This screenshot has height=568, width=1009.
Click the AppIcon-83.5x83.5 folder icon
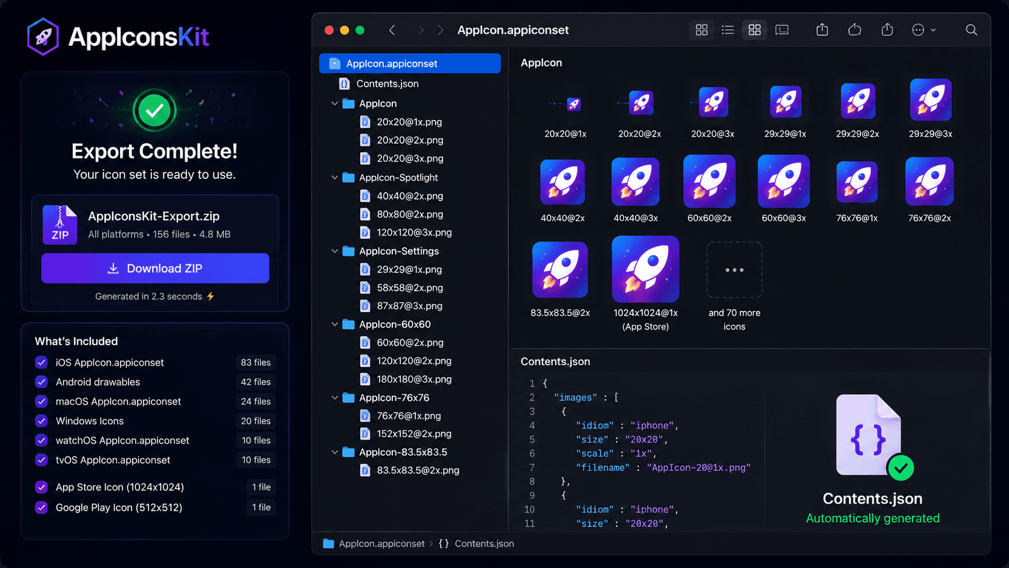348,452
